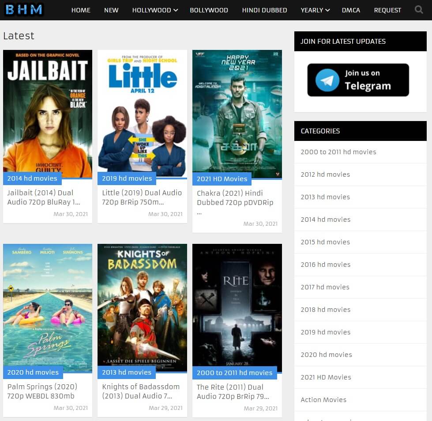Open the Jailbait movie poster
432x421 pixels.
coord(47,114)
